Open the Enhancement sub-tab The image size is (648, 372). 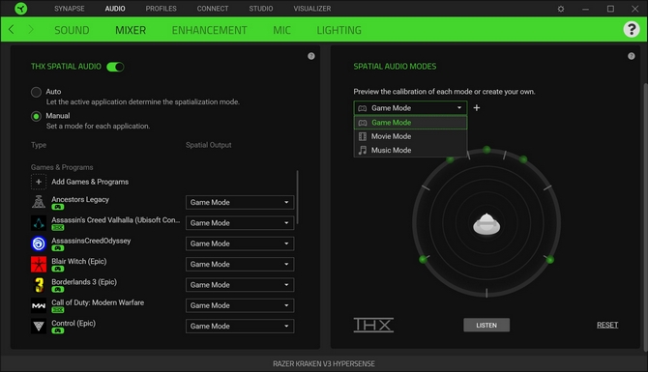pos(210,30)
